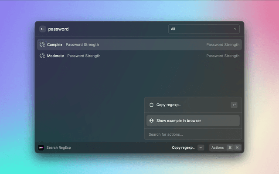The image size is (279, 174).
Task: Click the Search RegExp extension icon
Action: point(41,147)
